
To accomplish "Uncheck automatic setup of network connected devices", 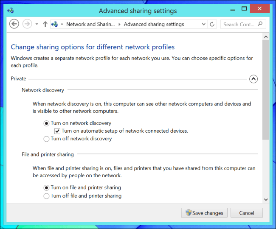I will pos(57,131).
